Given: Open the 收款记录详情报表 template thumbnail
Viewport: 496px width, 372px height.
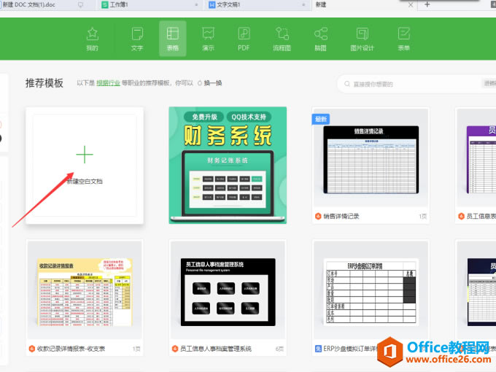Looking at the screenshot, I should [x=85, y=290].
